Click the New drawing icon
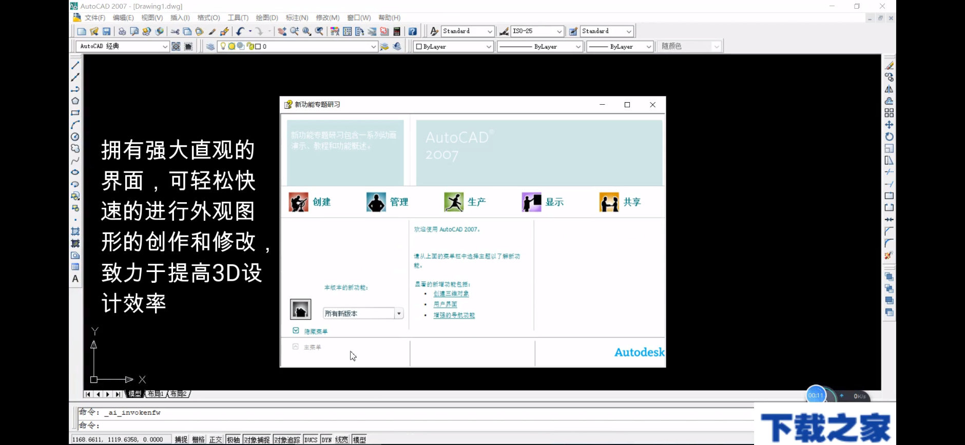The height and width of the screenshot is (445, 965). coord(82,31)
